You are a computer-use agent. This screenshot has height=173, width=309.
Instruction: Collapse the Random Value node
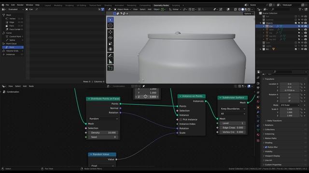coord(91,154)
